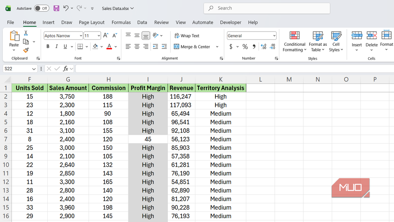Open Customize Quick Access Toolbar dropdown
The width and height of the screenshot is (394, 222).
[92, 8]
